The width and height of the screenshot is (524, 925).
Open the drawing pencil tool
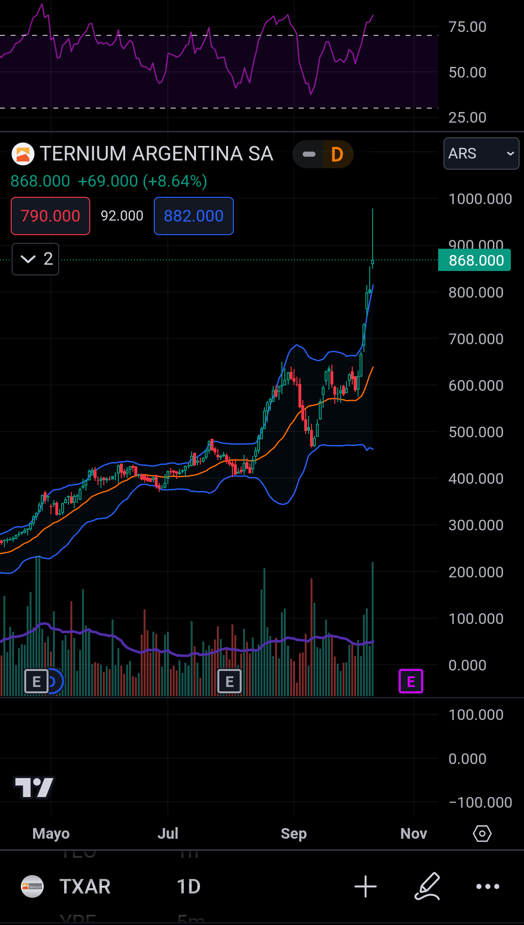click(x=427, y=887)
